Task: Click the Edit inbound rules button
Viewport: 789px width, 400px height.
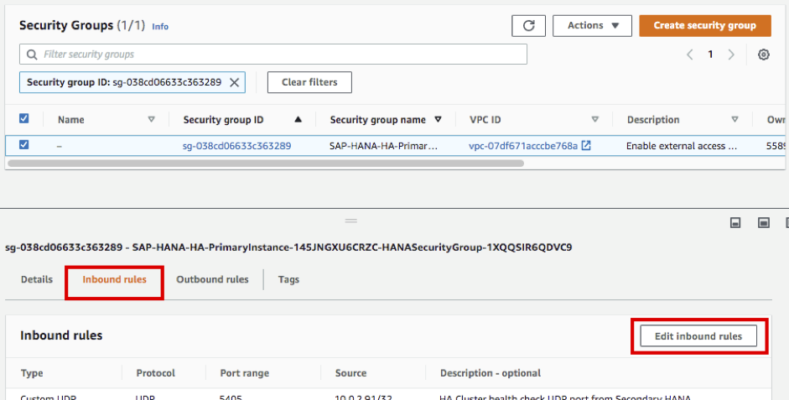Action: 698,336
